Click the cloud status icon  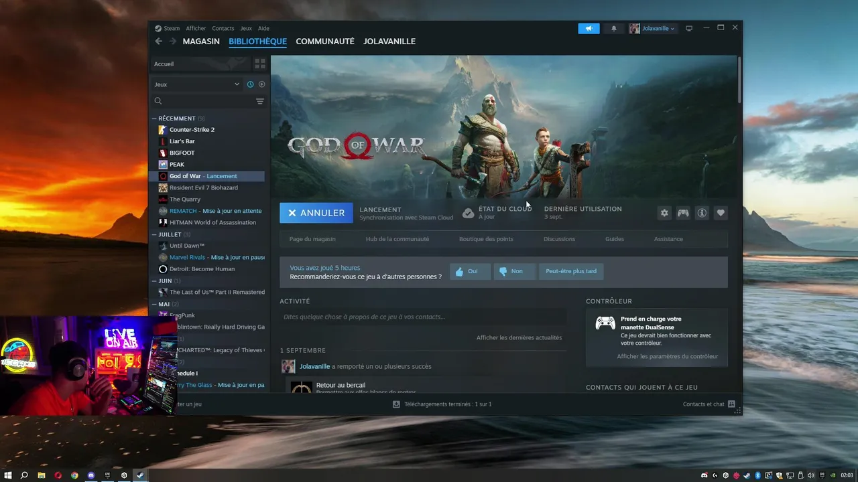(469, 213)
